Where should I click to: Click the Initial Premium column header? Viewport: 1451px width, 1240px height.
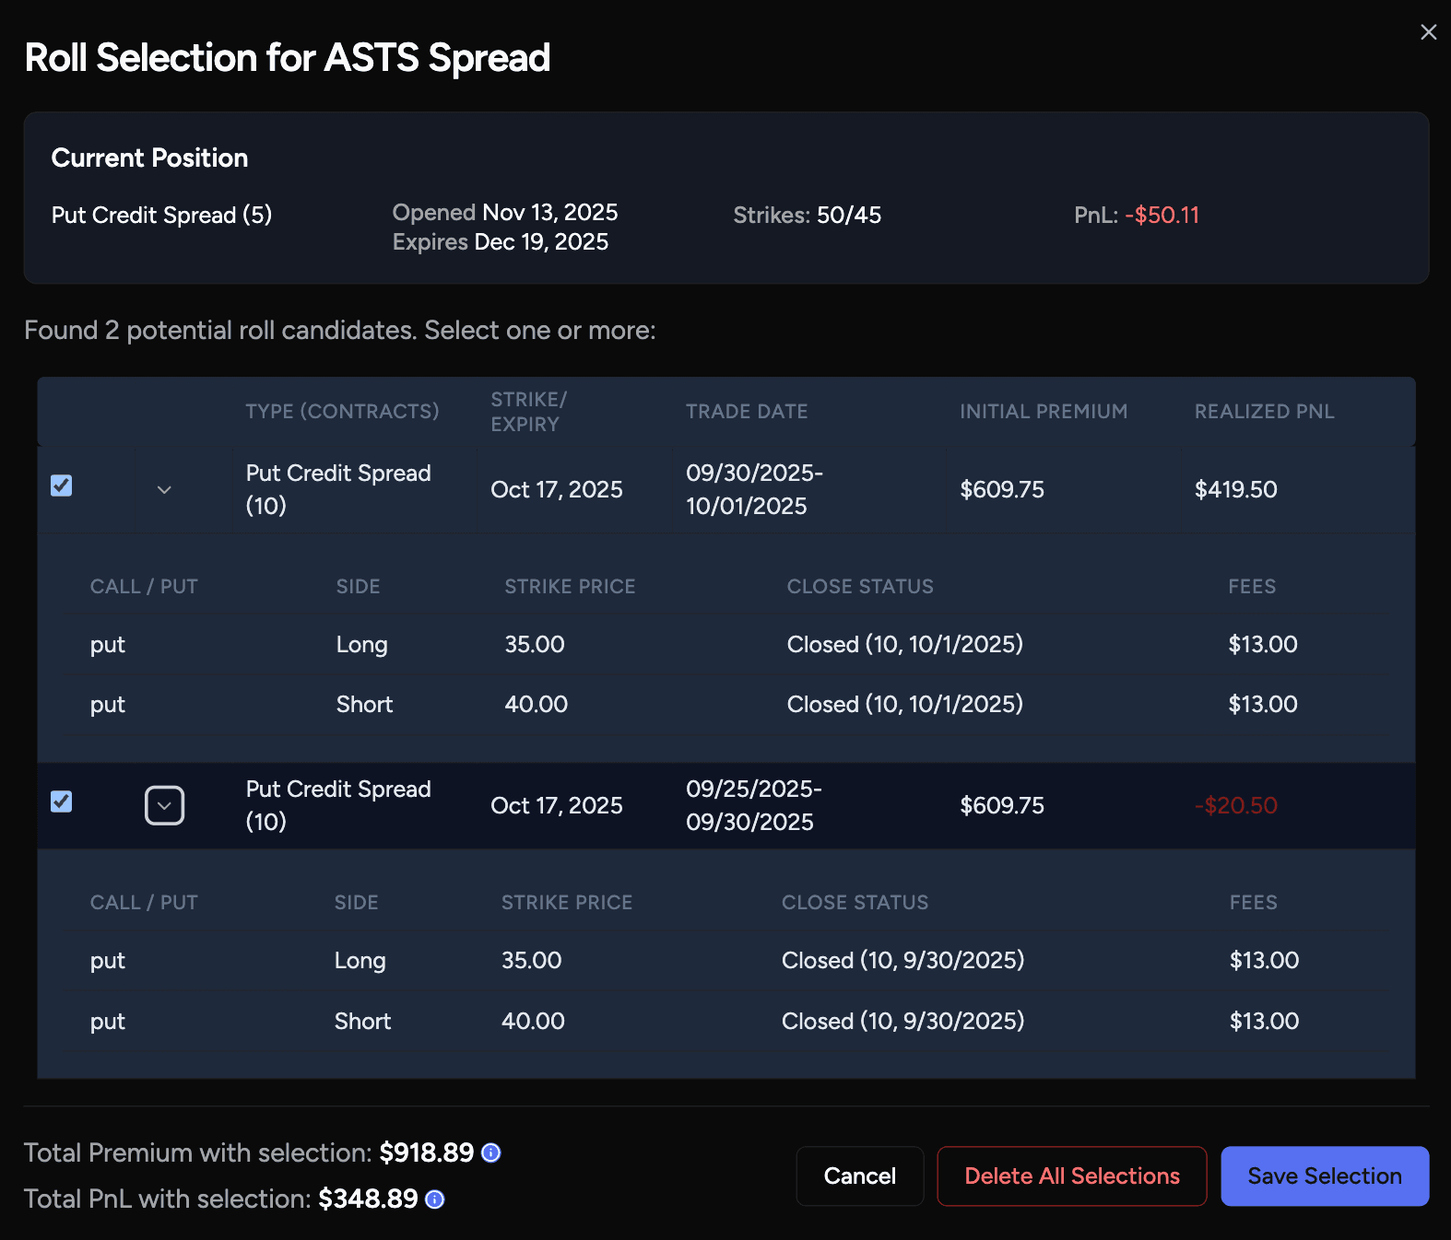pyautogui.click(x=1043, y=412)
